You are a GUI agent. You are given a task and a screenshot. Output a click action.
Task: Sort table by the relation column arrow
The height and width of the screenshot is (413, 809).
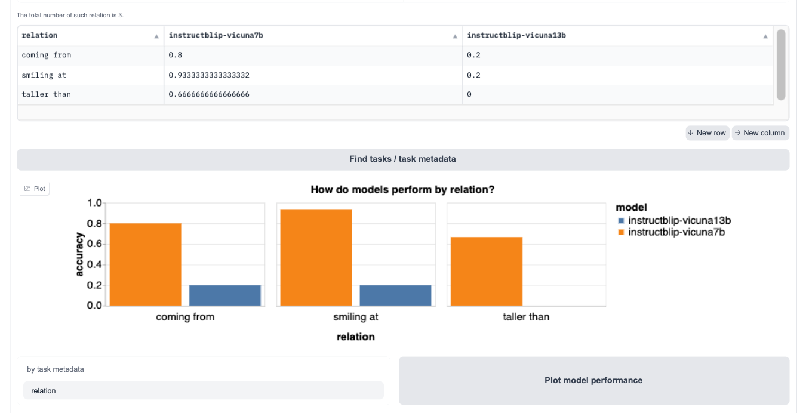click(156, 36)
